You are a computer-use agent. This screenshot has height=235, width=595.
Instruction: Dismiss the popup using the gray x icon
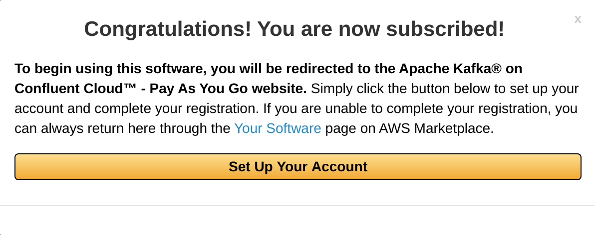[578, 19]
